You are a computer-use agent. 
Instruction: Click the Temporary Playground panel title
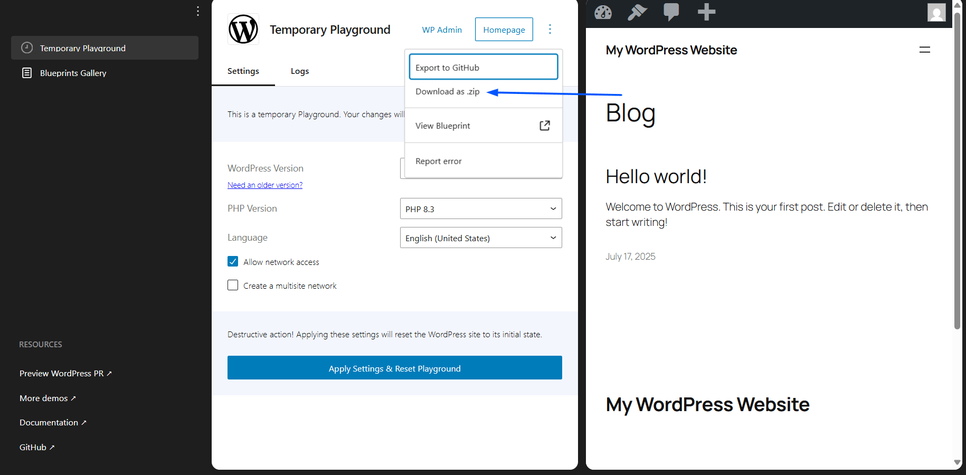point(330,30)
